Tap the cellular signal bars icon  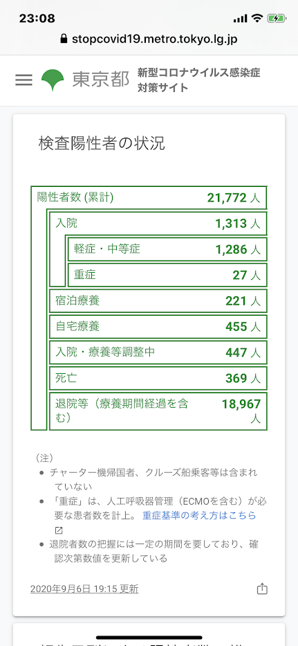[240, 19]
